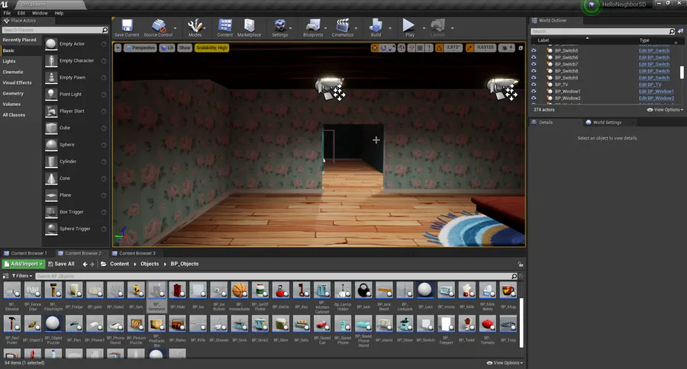Open the rotation snap value 2,812° dropdown
The width and height of the screenshot is (687, 369).
pos(453,48)
